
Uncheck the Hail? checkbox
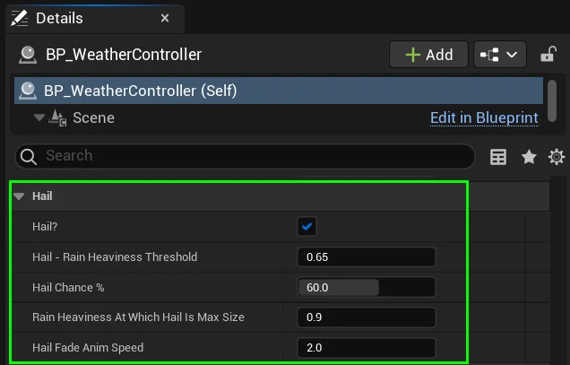(x=307, y=227)
